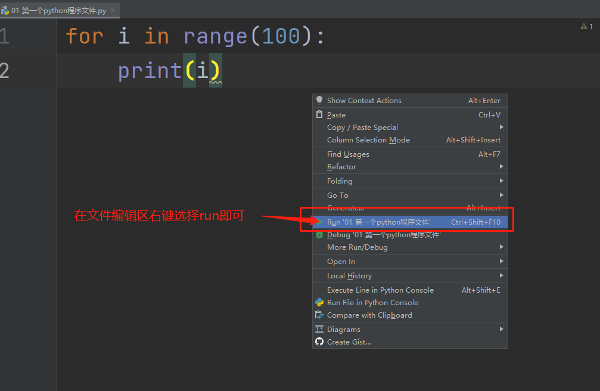Run '01 第一个python程序文件' from the menu
600x391 pixels.
(x=410, y=222)
